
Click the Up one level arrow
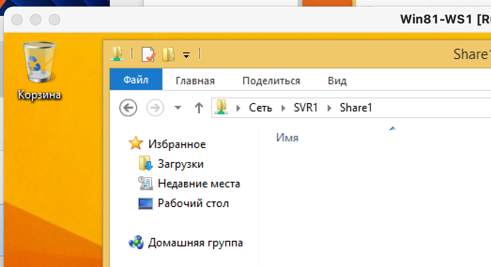click(199, 108)
